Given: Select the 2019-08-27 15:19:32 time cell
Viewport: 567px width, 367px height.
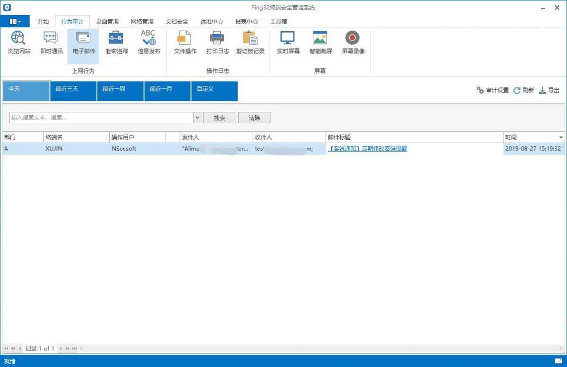Looking at the screenshot, I should [x=534, y=148].
